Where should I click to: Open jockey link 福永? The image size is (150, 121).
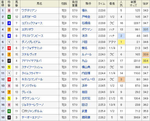tap(85, 10)
